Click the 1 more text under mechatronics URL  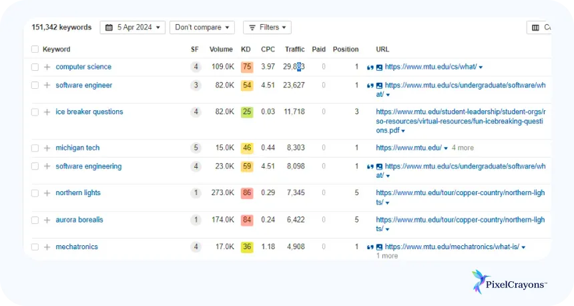click(387, 256)
